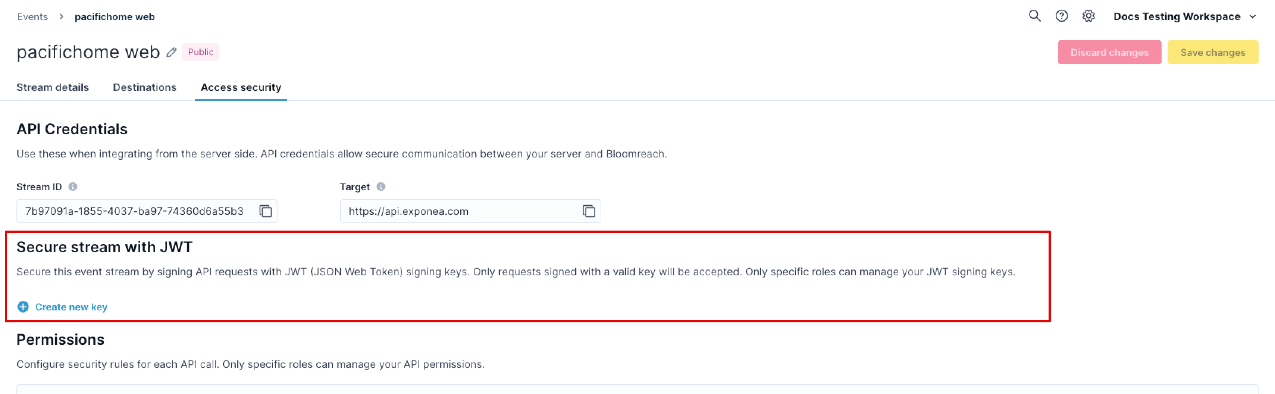The width and height of the screenshot is (1275, 394).
Task: Copy the Target URL value
Action: pyautogui.click(x=589, y=211)
